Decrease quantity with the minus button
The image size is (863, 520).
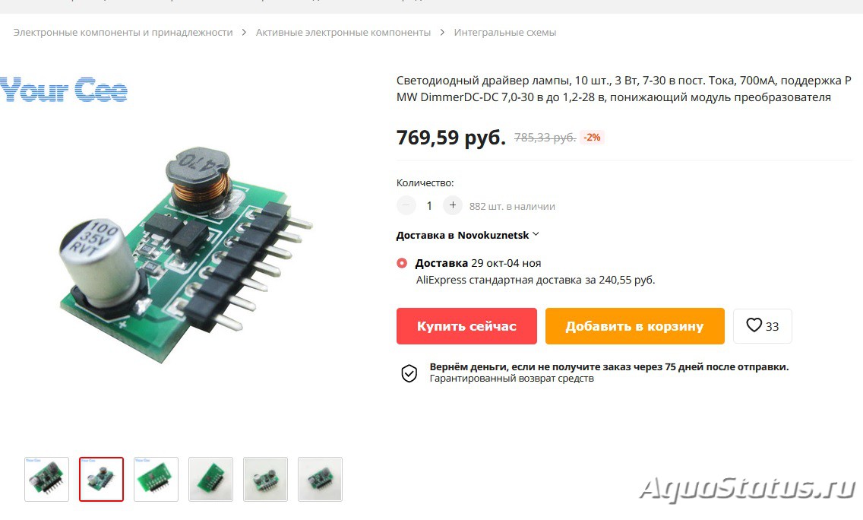click(x=406, y=205)
